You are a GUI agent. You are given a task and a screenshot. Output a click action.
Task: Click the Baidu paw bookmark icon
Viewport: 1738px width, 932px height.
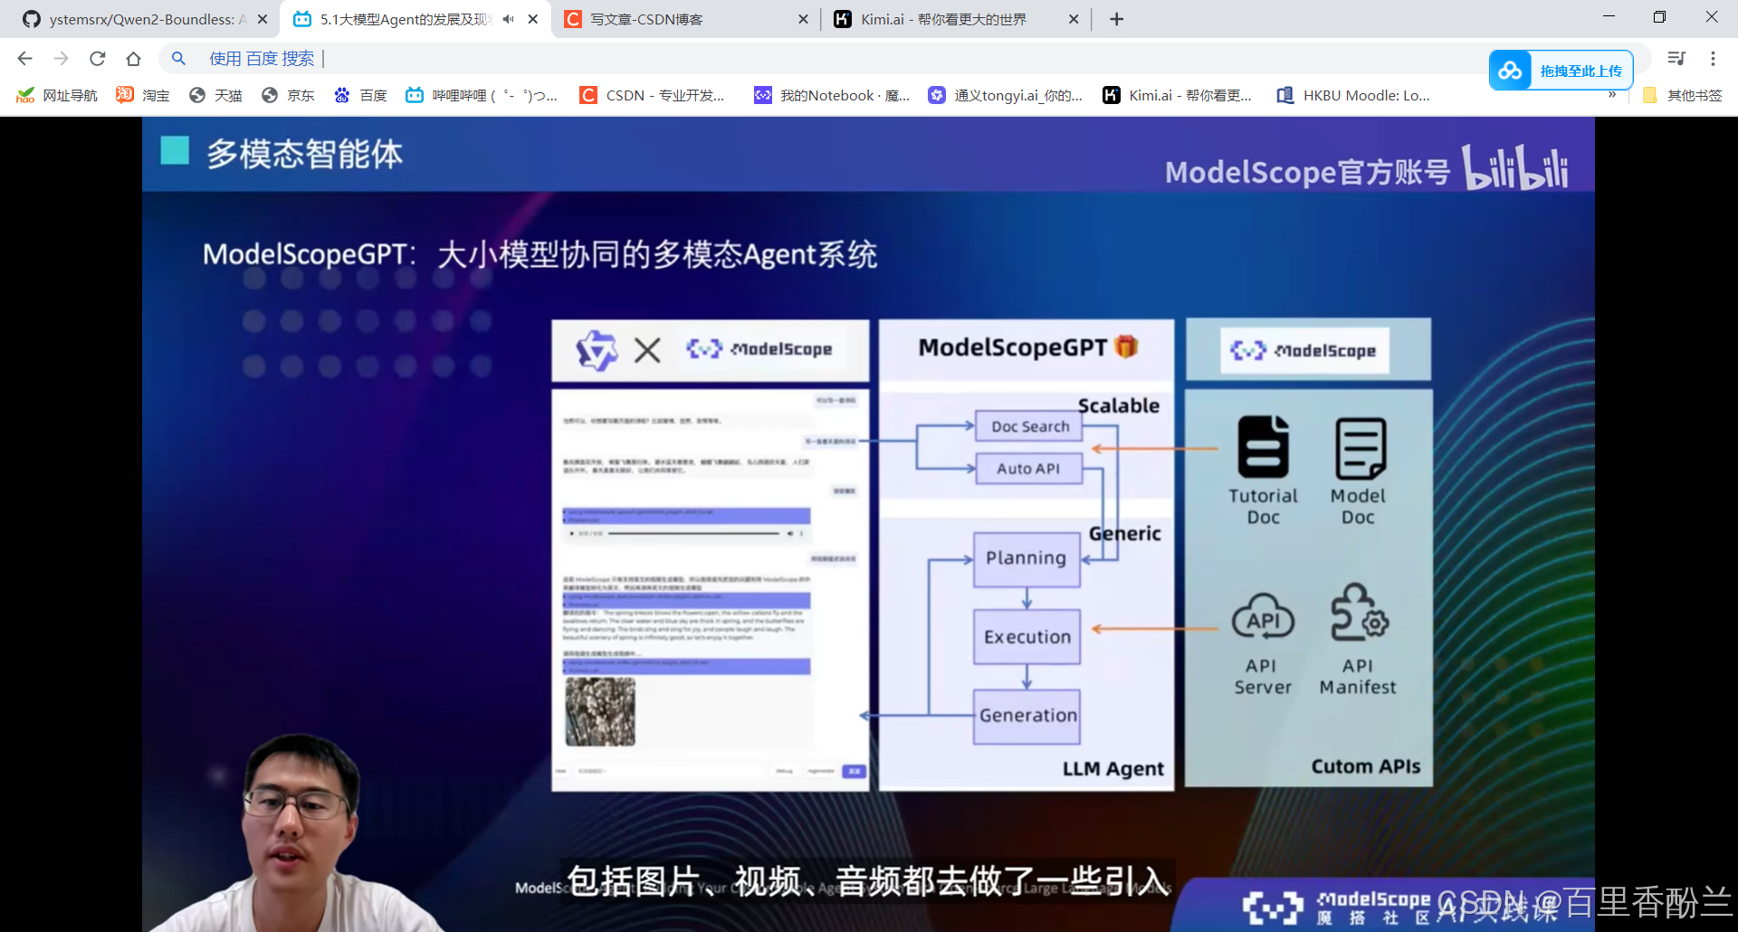[x=342, y=95]
